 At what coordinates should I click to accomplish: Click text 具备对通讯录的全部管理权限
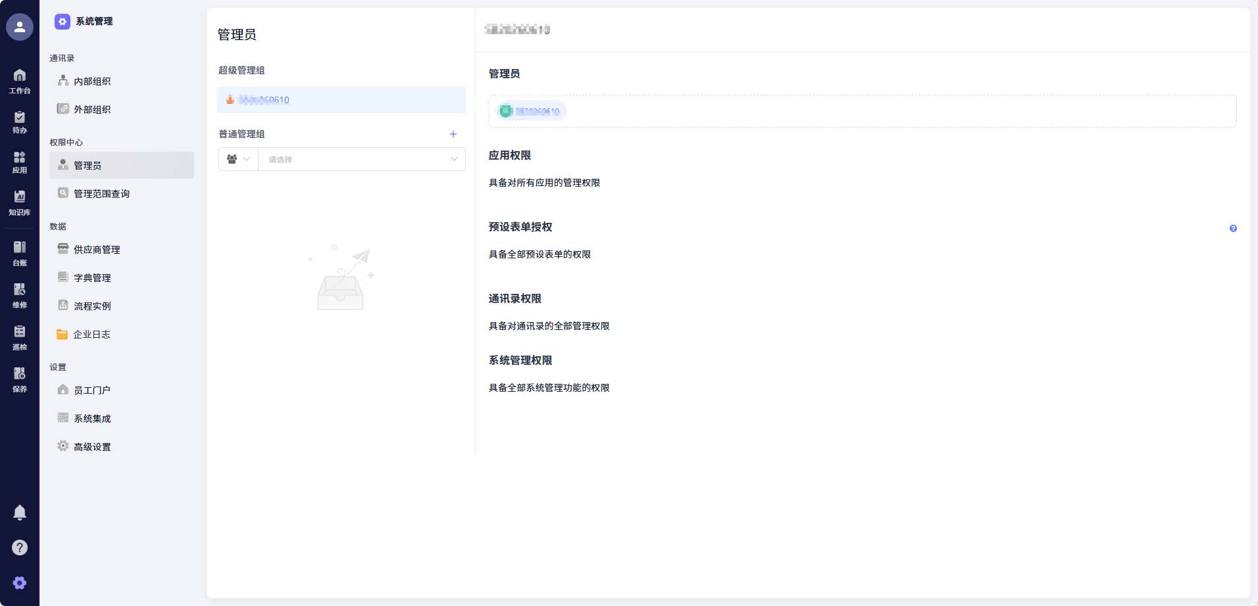[549, 326]
